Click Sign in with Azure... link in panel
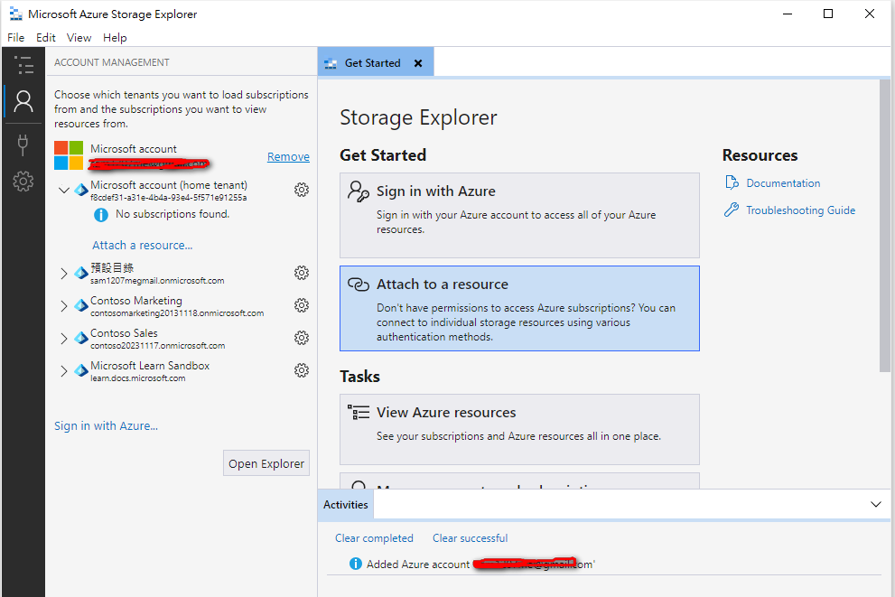Screen dimensions: 895x597 [x=107, y=425]
